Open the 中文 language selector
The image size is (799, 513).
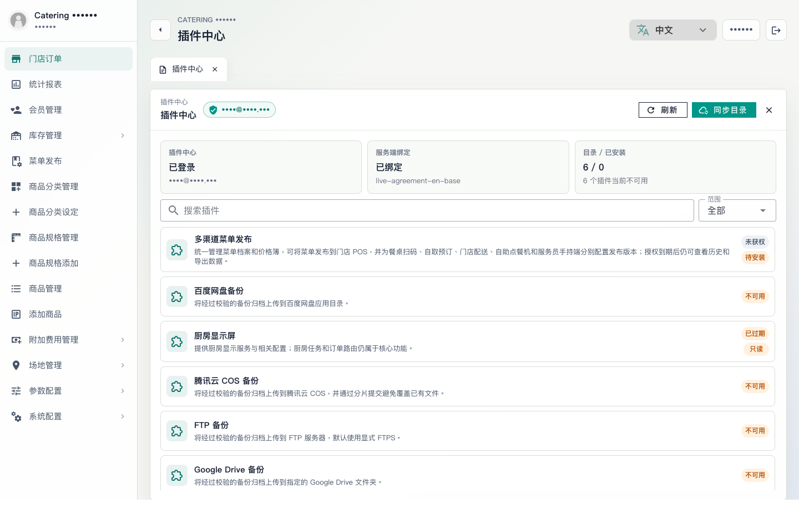(x=672, y=30)
